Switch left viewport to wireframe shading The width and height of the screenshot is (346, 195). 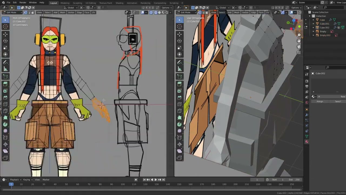tap(156, 12)
